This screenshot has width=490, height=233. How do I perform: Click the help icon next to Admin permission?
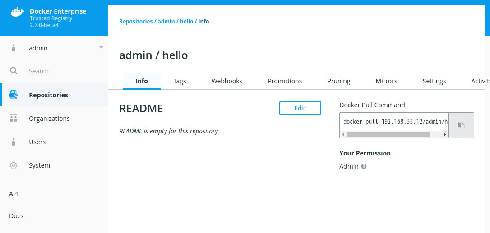pyautogui.click(x=364, y=166)
